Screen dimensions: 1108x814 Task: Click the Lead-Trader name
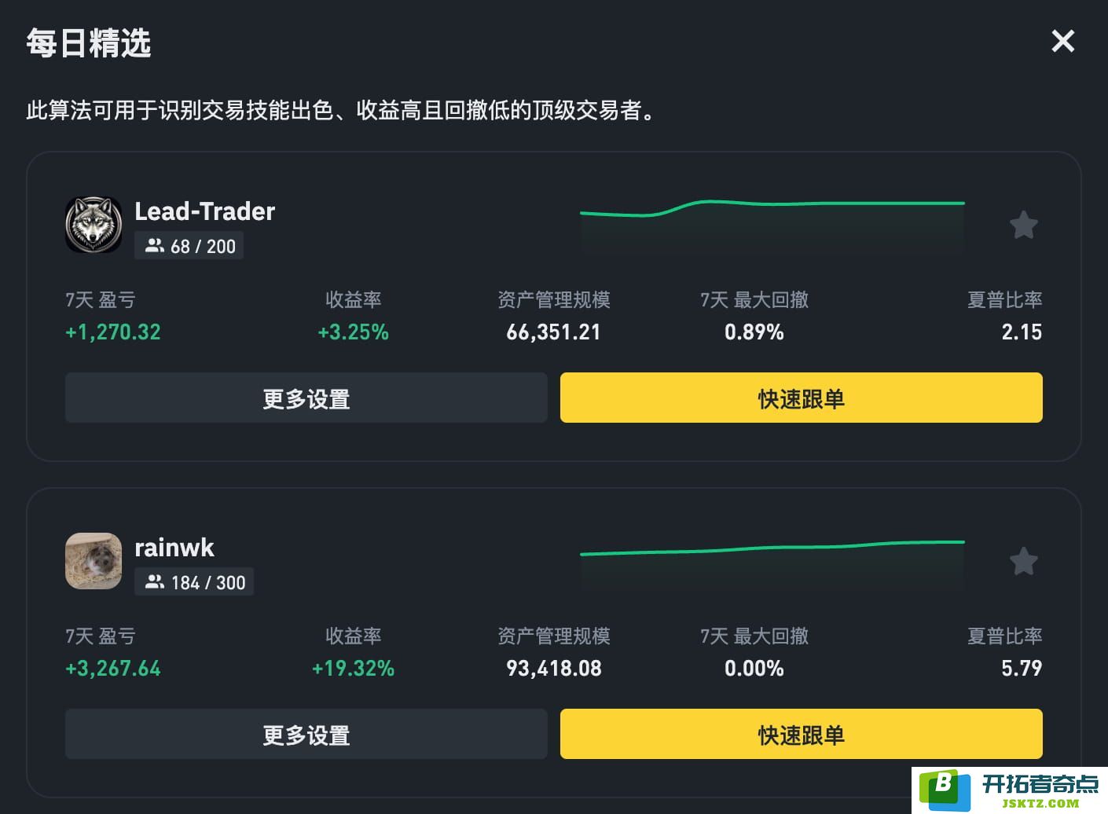pyautogui.click(x=204, y=211)
